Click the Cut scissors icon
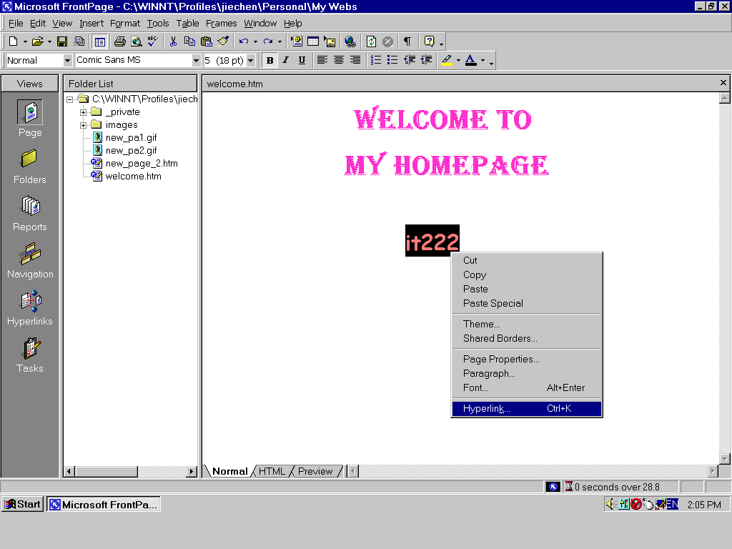This screenshot has height=549, width=732. pyautogui.click(x=173, y=41)
